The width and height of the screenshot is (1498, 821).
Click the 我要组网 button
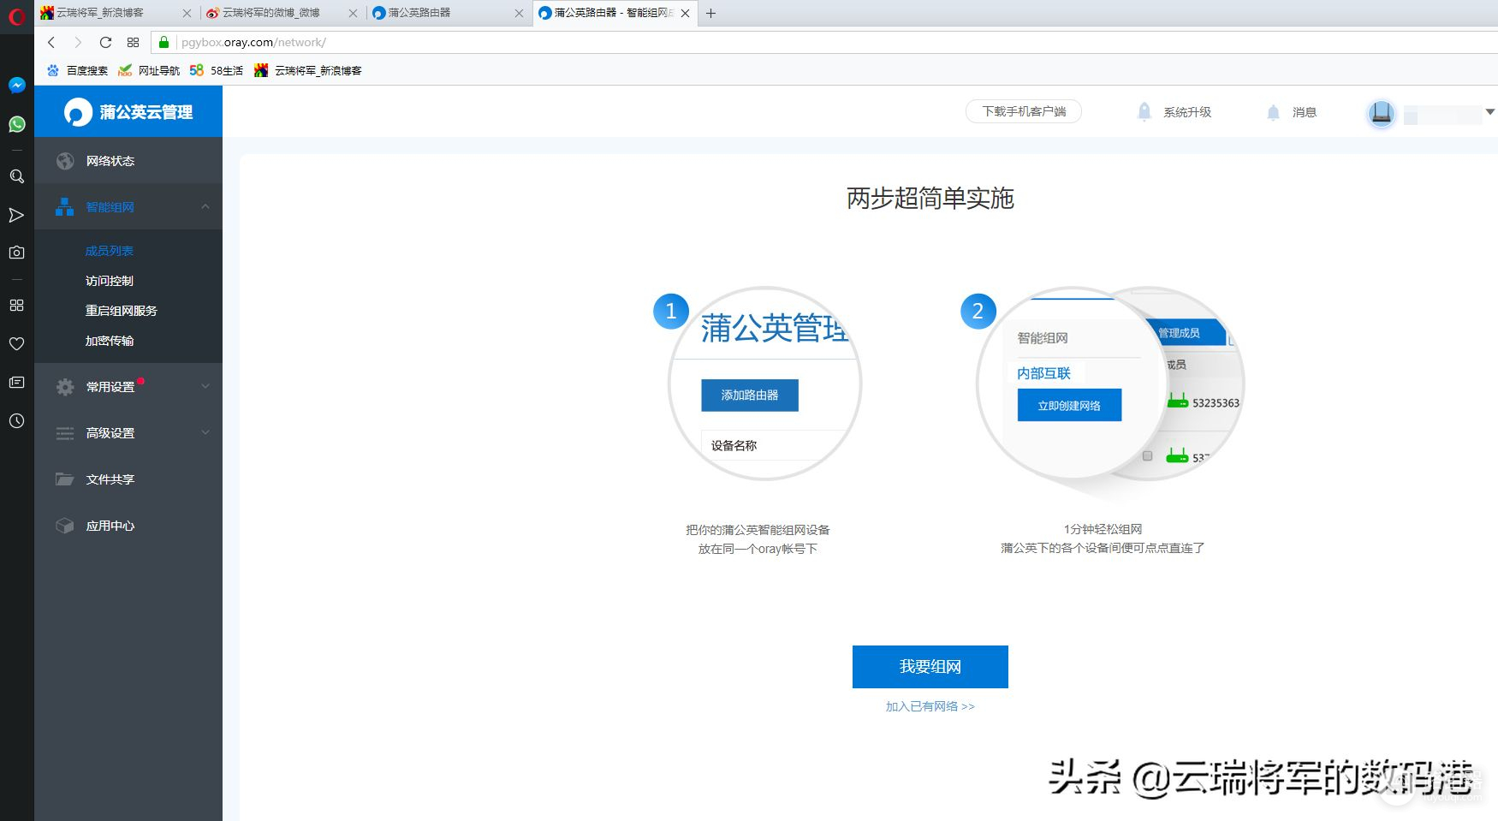tap(930, 667)
